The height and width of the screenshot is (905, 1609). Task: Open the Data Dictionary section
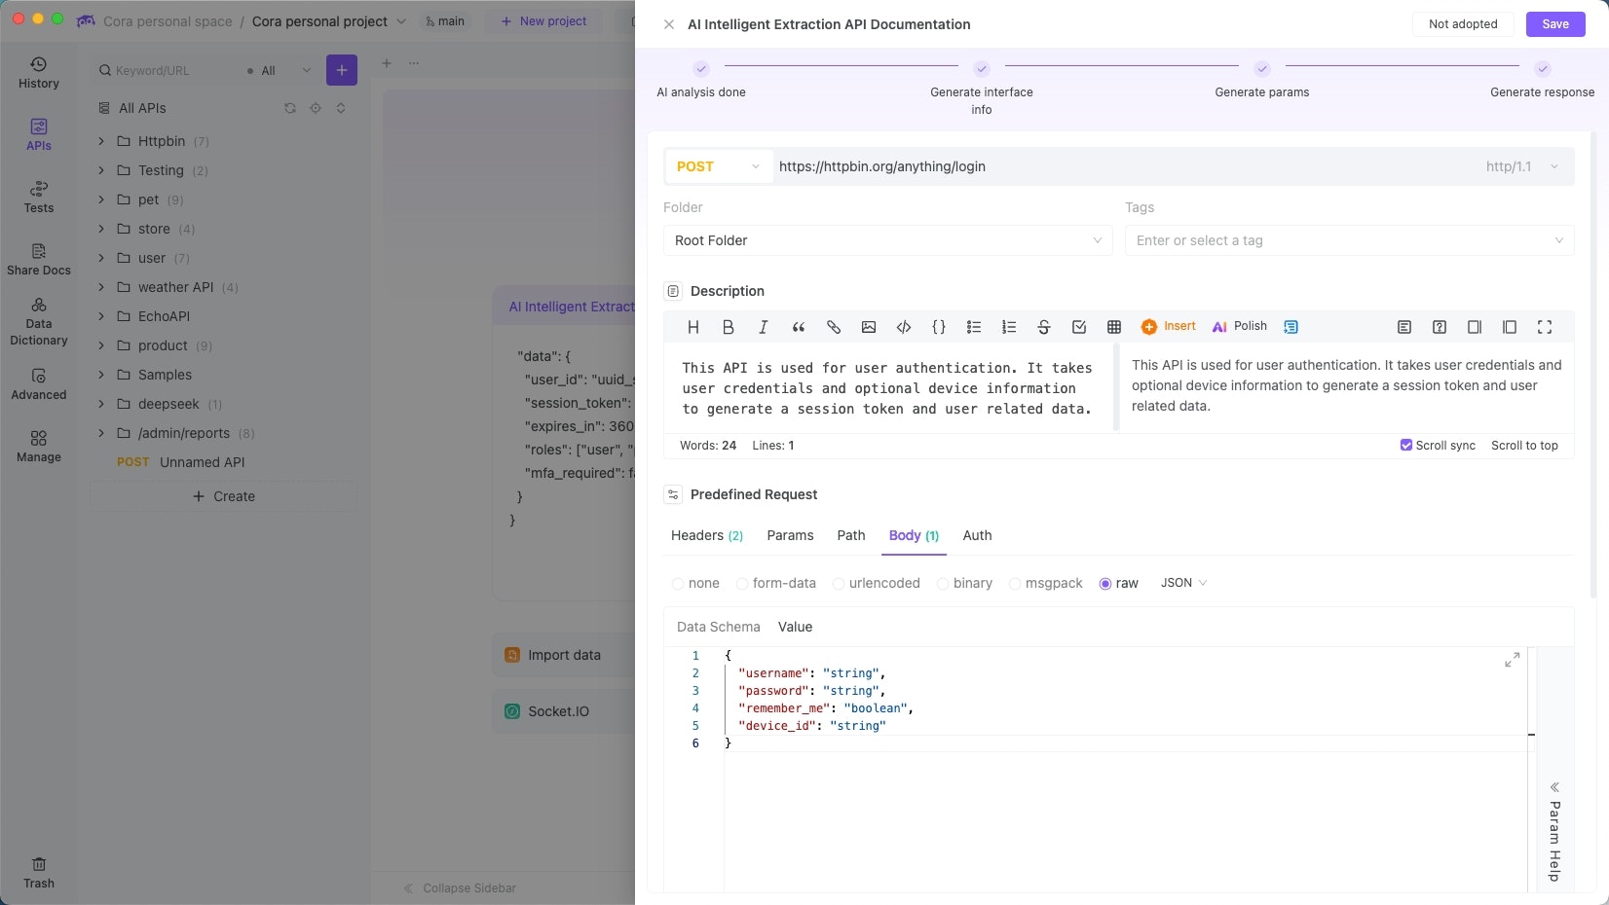[x=39, y=322]
